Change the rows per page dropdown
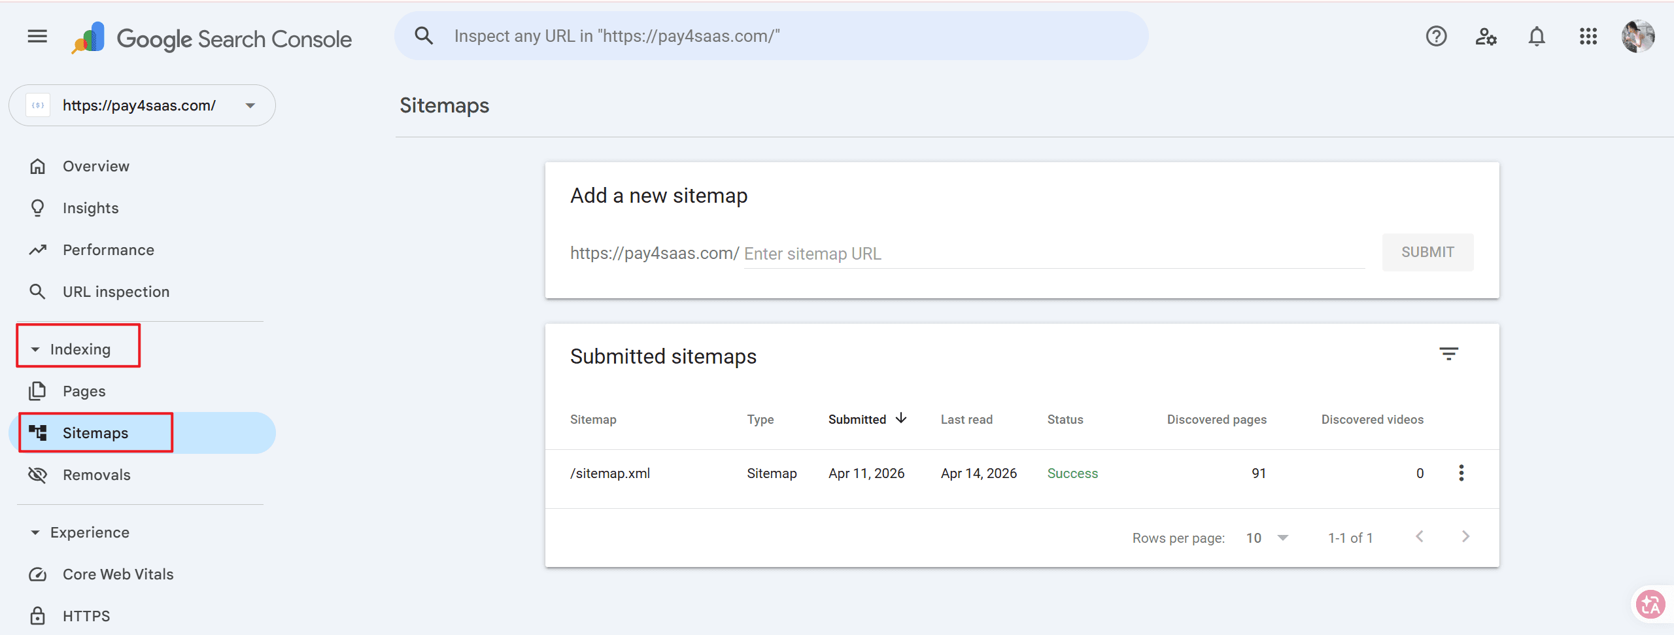Screen dimensions: 1674x635 pos(1267,538)
